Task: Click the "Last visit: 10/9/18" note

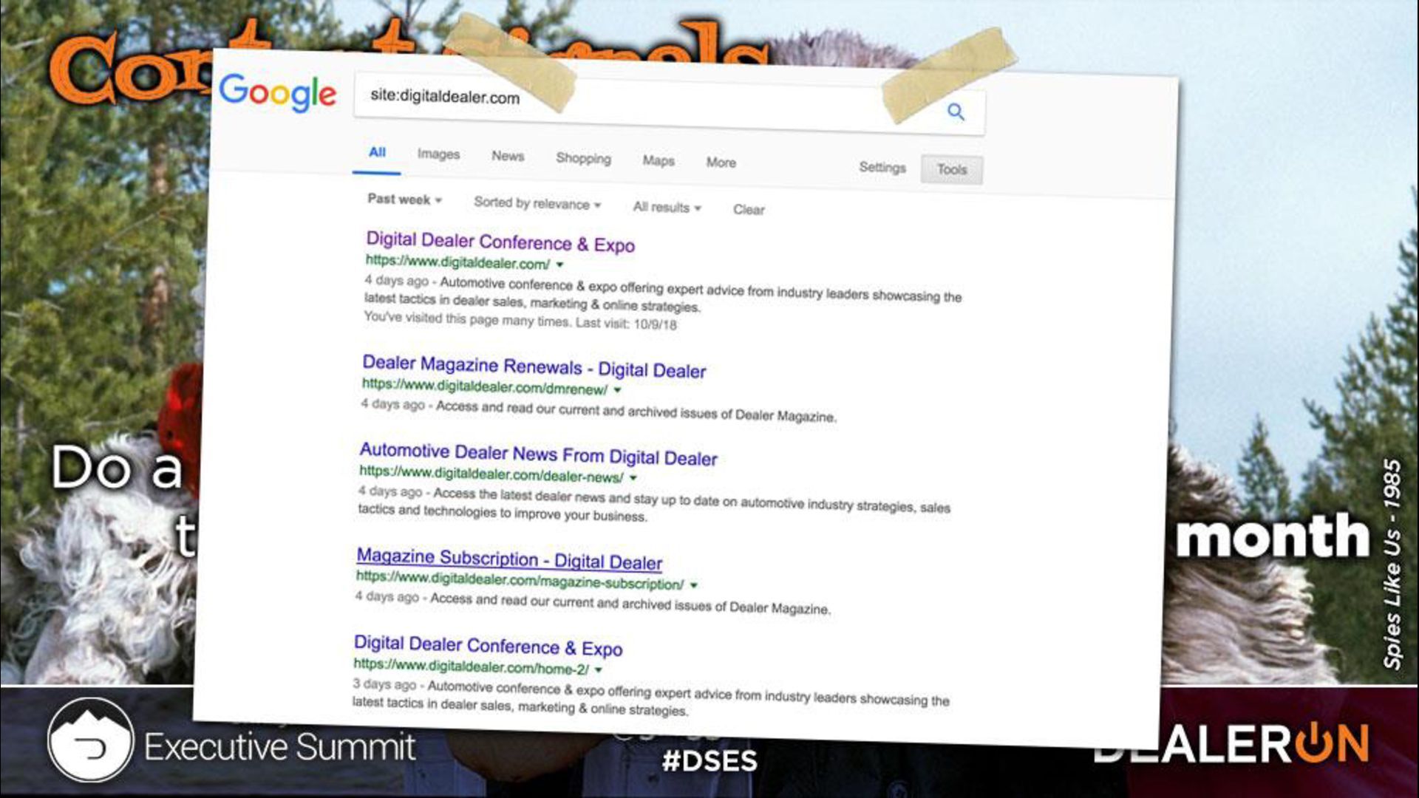Action: (x=626, y=324)
